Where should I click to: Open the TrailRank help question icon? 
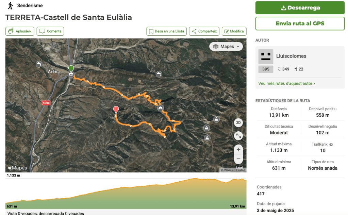(331, 144)
